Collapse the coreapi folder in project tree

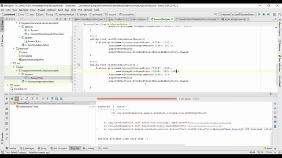point(19,38)
